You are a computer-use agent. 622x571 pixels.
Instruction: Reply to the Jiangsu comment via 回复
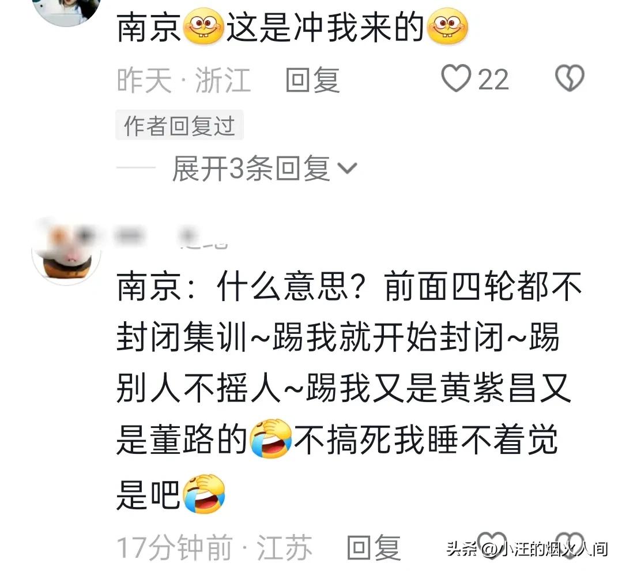[374, 547]
